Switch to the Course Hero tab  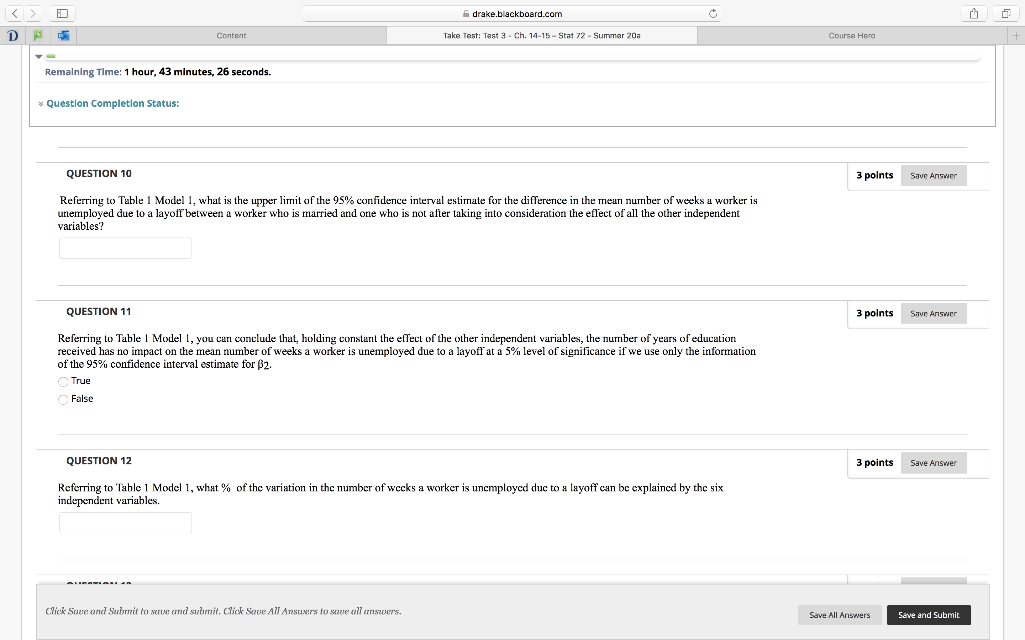coord(852,36)
